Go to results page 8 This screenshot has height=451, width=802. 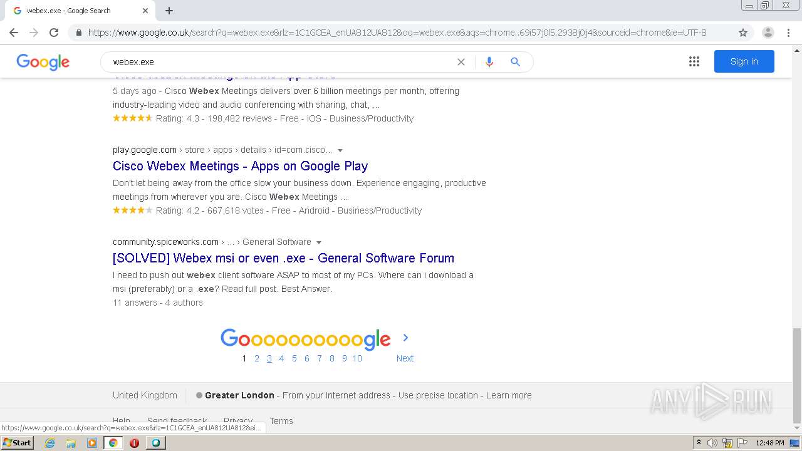tap(332, 358)
